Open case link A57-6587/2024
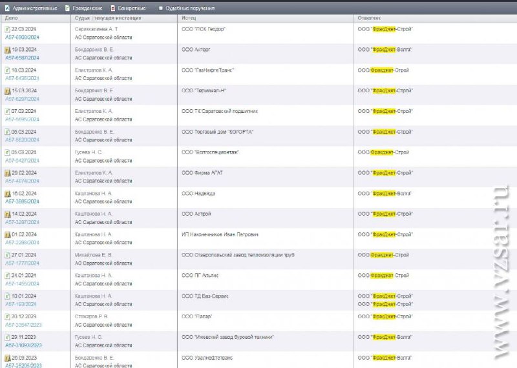 tap(22, 57)
